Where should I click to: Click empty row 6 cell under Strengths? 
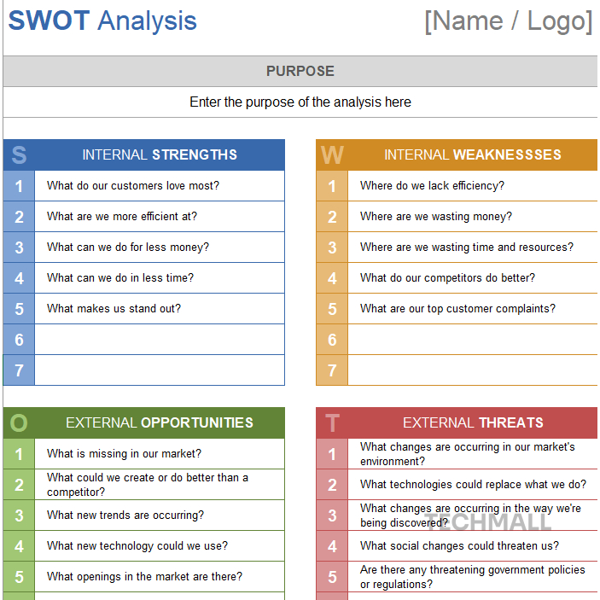[x=160, y=340]
